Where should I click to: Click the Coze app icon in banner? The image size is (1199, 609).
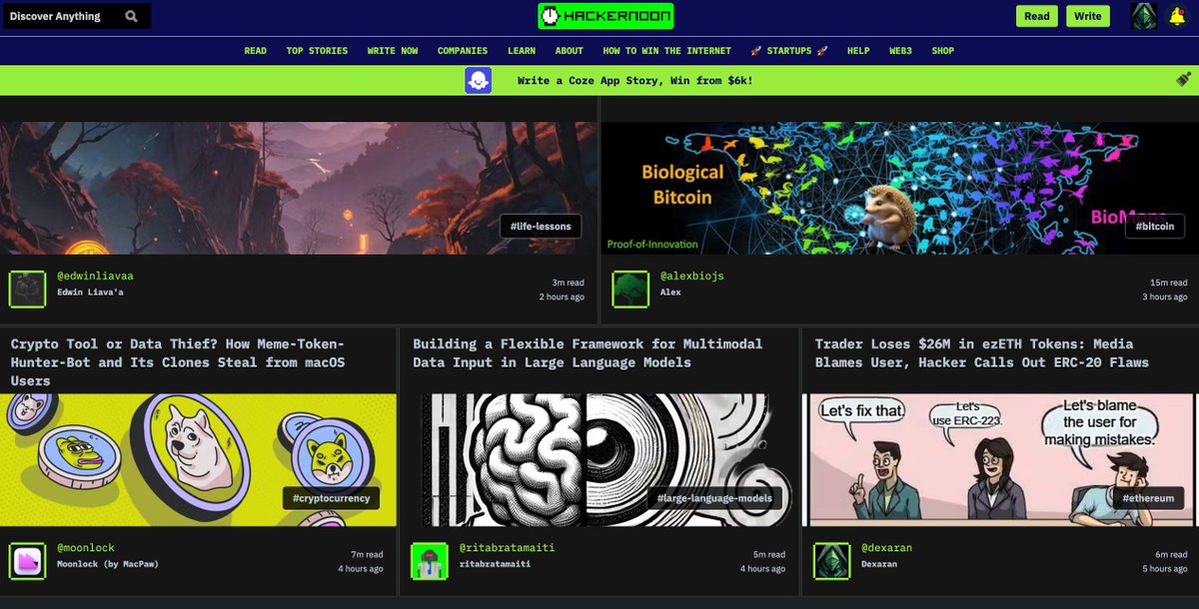click(x=478, y=80)
